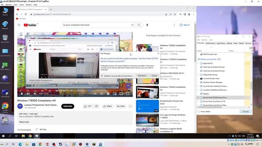Image resolution: width=262 pixels, height=147 pixels.
Task: Open the Startup tab in Task Manager
Action: [x=229, y=43]
